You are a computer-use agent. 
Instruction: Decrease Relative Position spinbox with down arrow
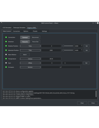(82, 47)
